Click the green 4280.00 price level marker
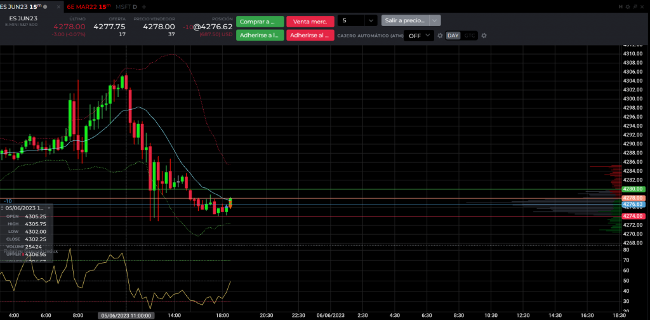Image resolution: width=650 pixels, height=320 pixels. click(x=633, y=189)
